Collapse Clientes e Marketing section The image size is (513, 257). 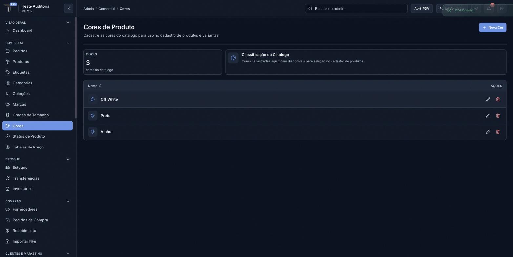[x=68, y=254]
